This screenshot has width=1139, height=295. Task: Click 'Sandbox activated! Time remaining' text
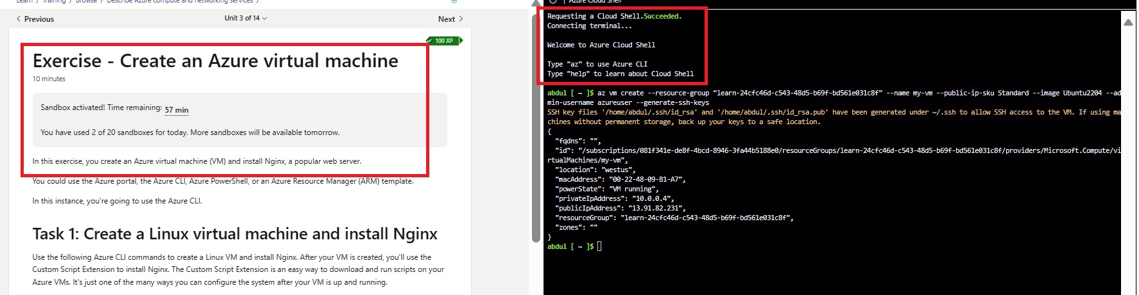(101, 108)
